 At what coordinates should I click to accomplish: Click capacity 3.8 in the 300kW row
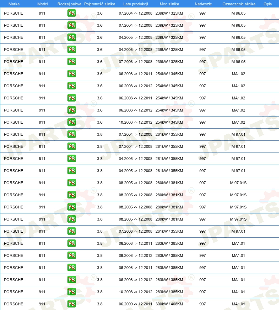100,304
